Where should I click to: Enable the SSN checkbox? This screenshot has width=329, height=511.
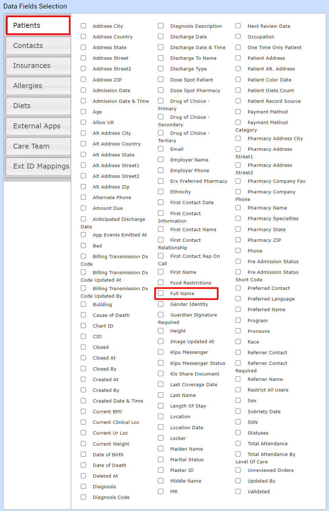pyautogui.click(x=238, y=422)
